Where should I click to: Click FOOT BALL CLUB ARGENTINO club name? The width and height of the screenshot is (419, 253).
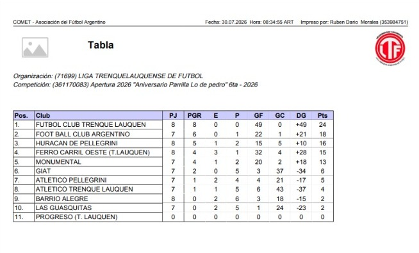pos(83,134)
